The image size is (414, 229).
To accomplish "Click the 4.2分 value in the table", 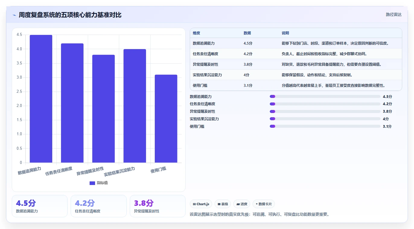I will (248, 54).
